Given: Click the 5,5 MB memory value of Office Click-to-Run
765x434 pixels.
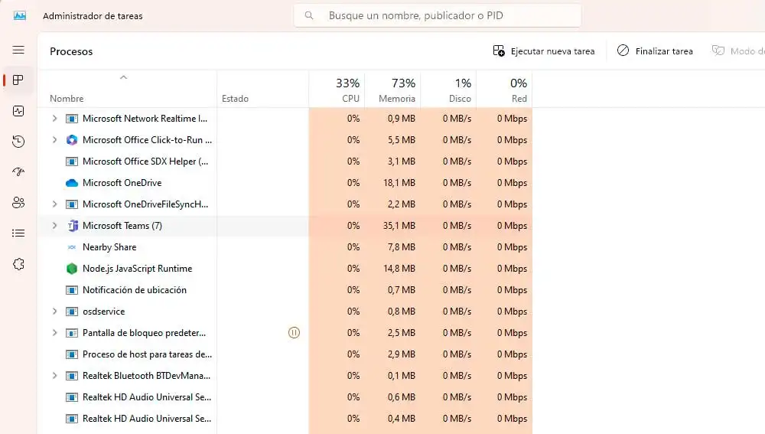Looking at the screenshot, I should (402, 140).
